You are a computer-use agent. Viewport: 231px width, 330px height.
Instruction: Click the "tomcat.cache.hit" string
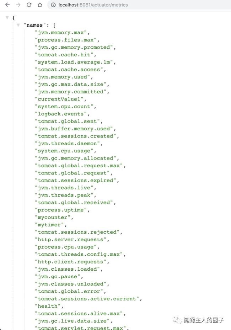click(64, 55)
